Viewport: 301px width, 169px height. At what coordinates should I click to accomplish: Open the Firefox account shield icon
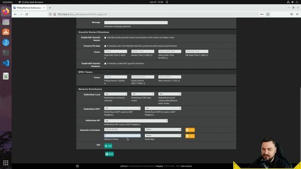292,15
